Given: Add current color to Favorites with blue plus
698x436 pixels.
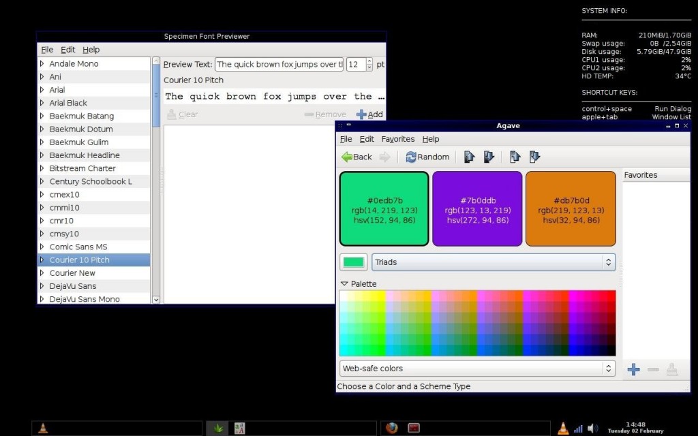Looking at the screenshot, I should [633, 369].
